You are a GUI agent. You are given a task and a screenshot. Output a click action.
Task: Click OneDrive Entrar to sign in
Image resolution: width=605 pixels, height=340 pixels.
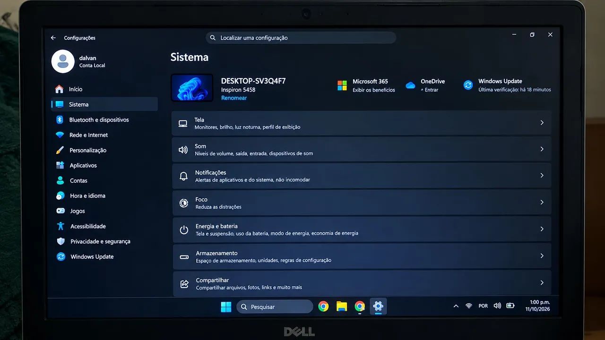pos(425,85)
